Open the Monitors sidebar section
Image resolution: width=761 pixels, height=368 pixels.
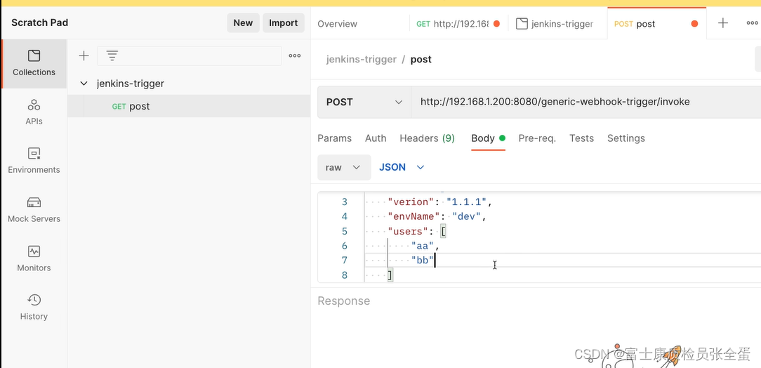coord(34,258)
